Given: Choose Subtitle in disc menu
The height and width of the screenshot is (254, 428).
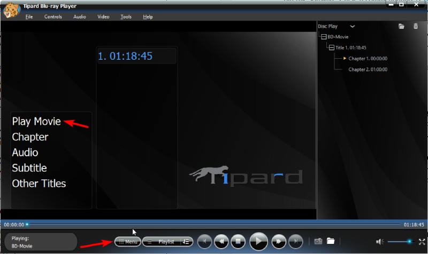Looking at the screenshot, I should (29, 168).
